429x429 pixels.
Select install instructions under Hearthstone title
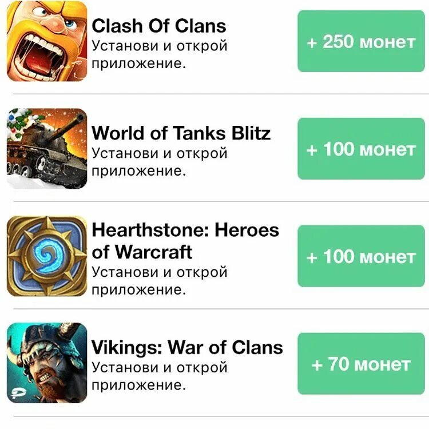[x=159, y=281]
